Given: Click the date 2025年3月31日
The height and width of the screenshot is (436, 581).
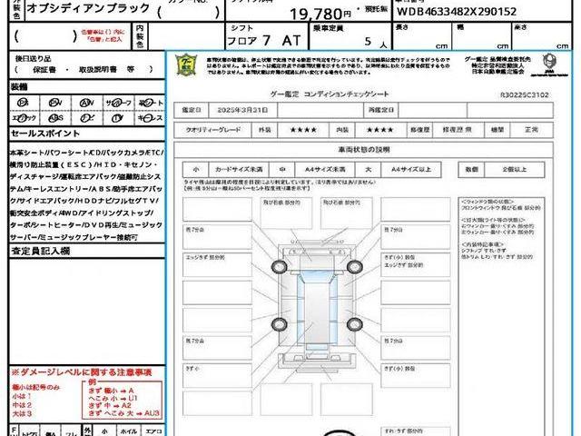Looking at the screenshot, I should click(242, 111).
